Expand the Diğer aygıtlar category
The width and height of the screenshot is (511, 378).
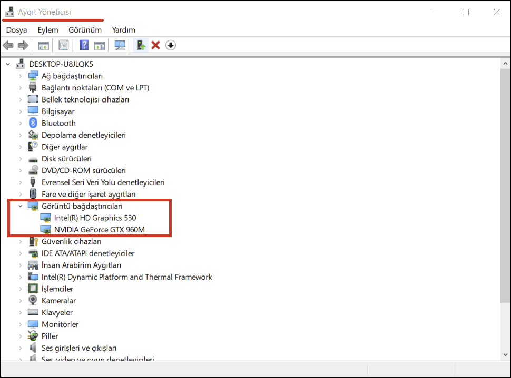point(21,147)
